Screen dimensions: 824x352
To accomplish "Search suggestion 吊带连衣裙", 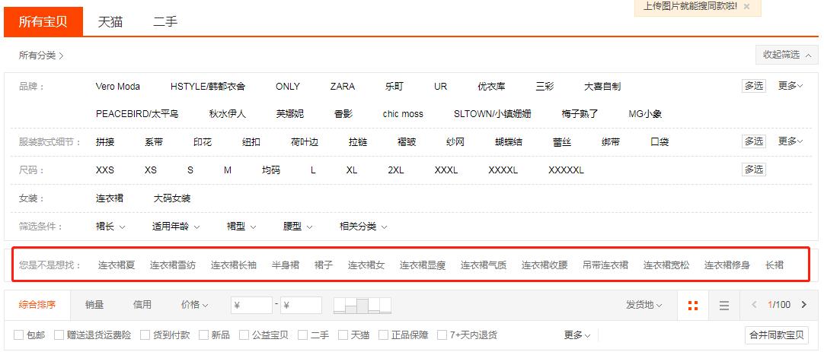I will (x=605, y=265).
